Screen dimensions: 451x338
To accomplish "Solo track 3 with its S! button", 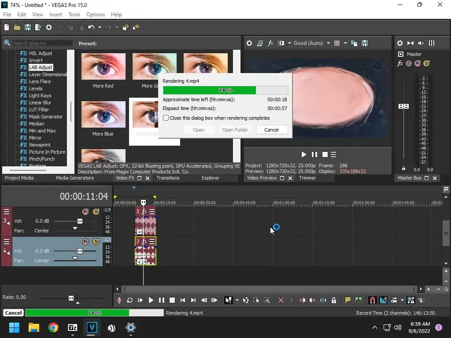I will [x=96, y=212].
